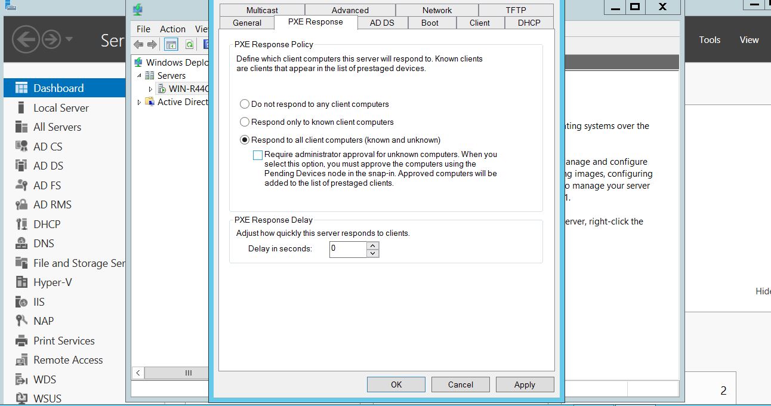771x406 pixels.
Task: Collapse the Servers tree node
Action: [x=140, y=76]
